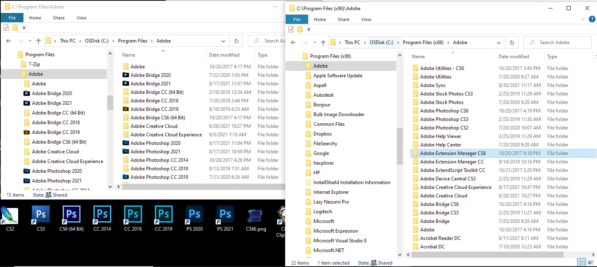Click Properties quick-access icon in left window
Image resolution: width=597 pixels, height=267 pixels.
[x=6, y=28]
